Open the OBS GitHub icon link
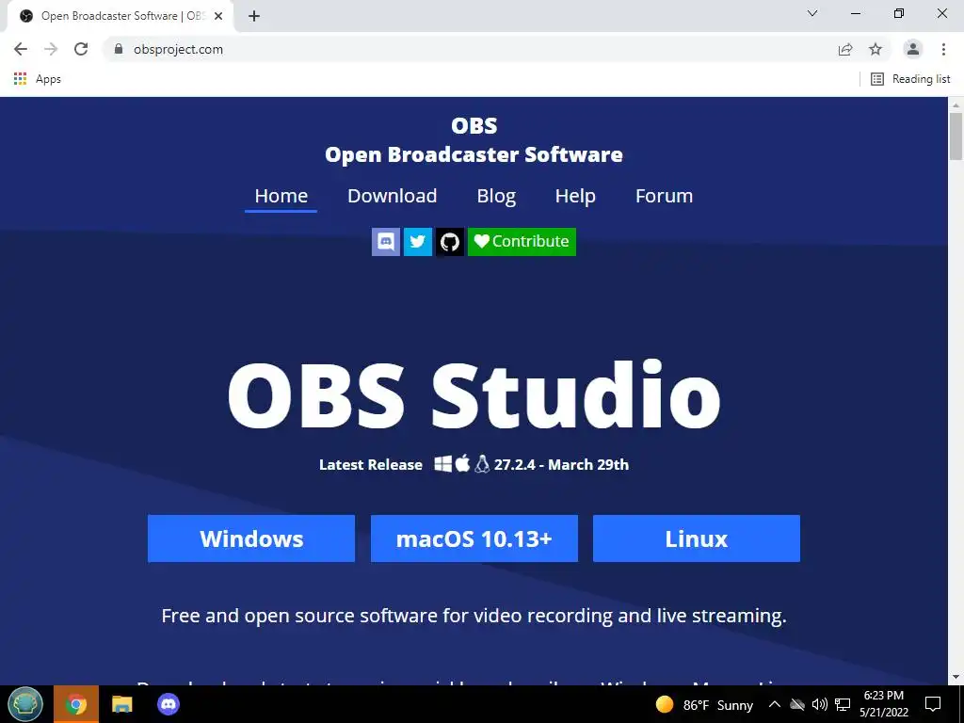 pyautogui.click(x=449, y=242)
